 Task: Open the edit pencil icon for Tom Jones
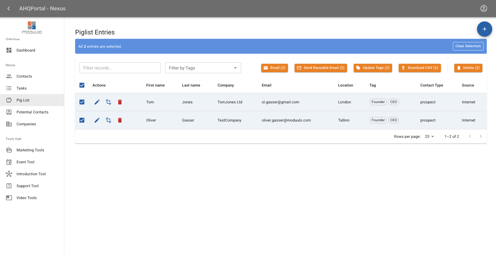(97, 102)
